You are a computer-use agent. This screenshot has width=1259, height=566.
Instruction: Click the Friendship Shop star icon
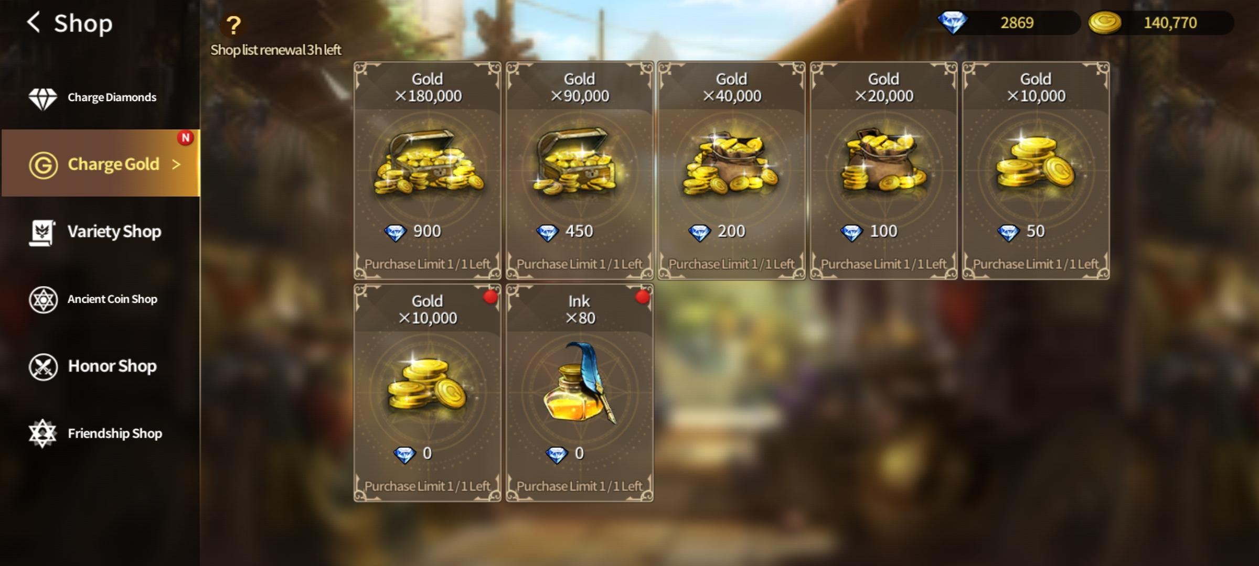point(42,433)
